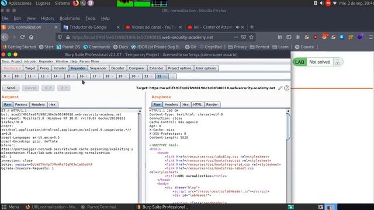This screenshot has height=210, width=374.
Task: Switch to the Proxy tab in Burp
Action: 44,68
